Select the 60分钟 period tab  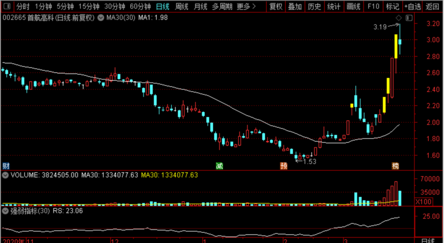pos(140,6)
